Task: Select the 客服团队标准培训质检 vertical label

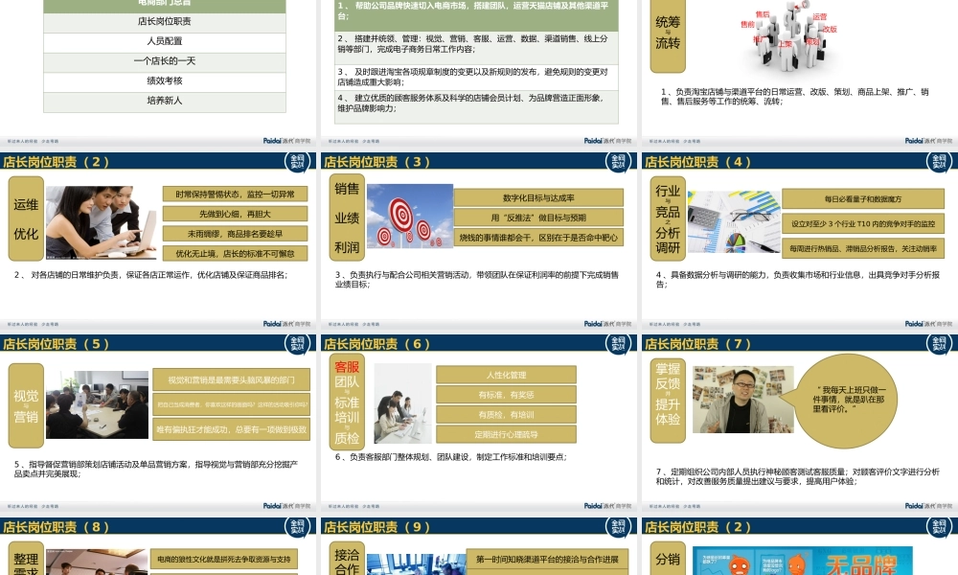Action: click(x=348, y=402)
